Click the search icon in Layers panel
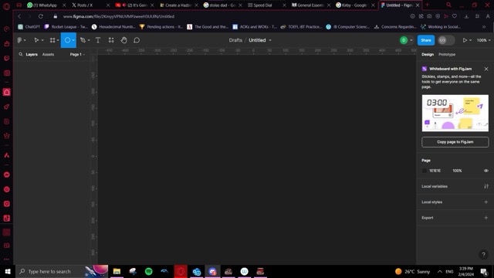 tap(21, 54)
